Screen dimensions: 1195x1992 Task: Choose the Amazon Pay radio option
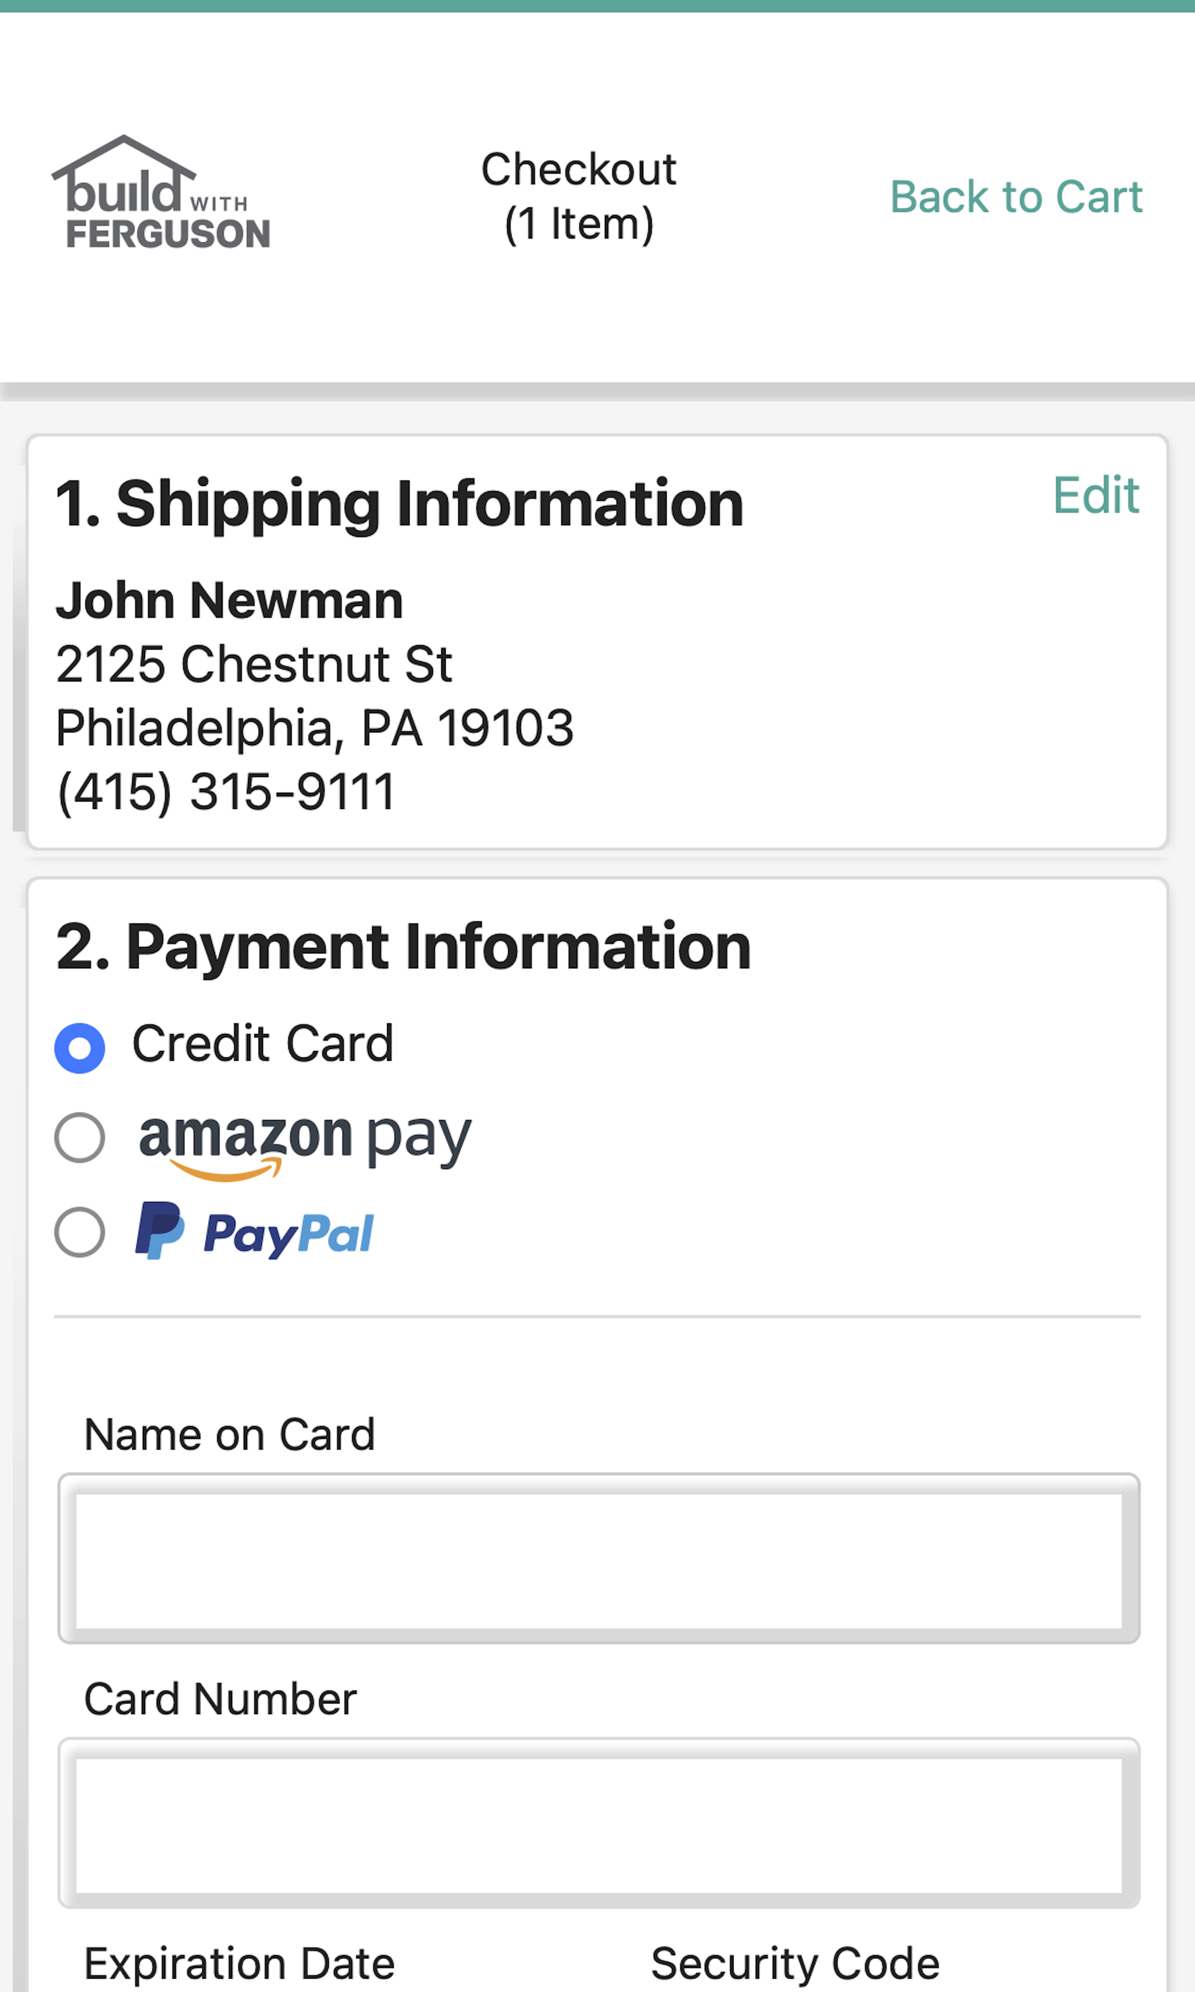pos(80,1138)
